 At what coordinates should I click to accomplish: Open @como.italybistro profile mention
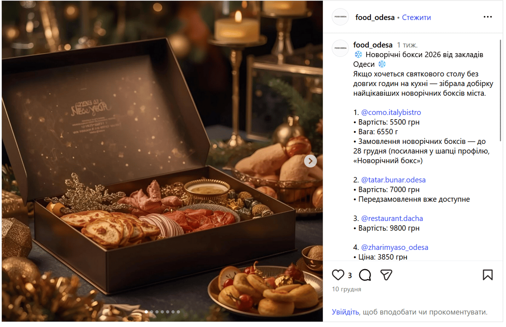[x=391, y=112]
